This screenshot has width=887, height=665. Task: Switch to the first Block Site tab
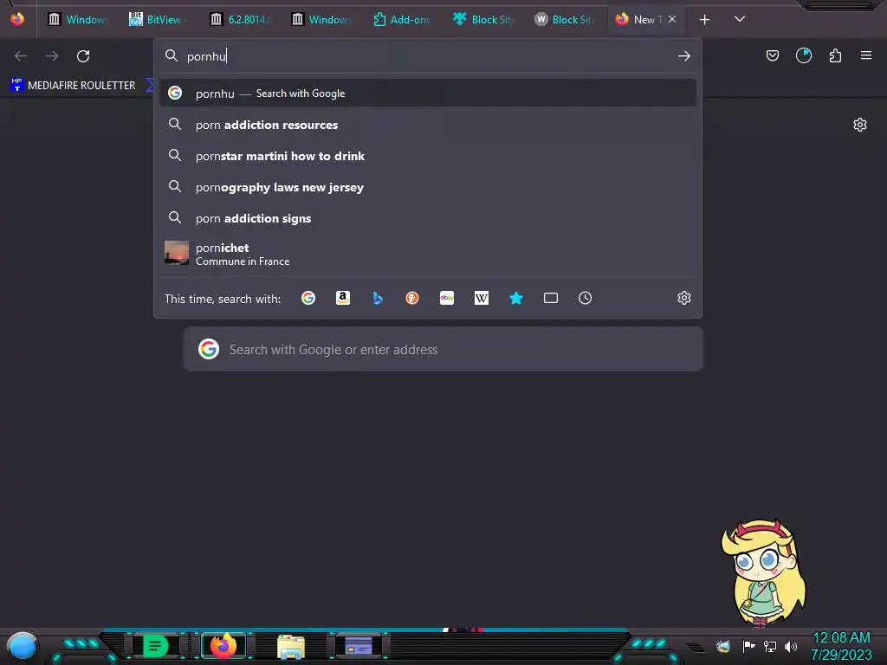coord(483,19)
